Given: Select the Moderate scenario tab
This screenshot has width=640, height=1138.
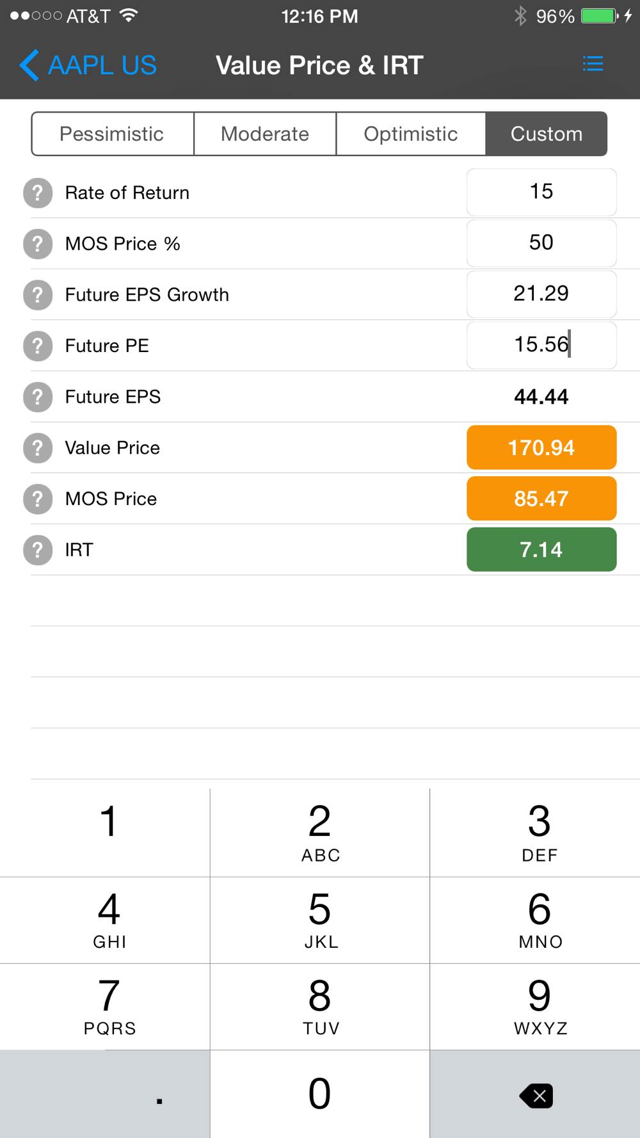Looking at the screenshot, I should tap(265, 134).
